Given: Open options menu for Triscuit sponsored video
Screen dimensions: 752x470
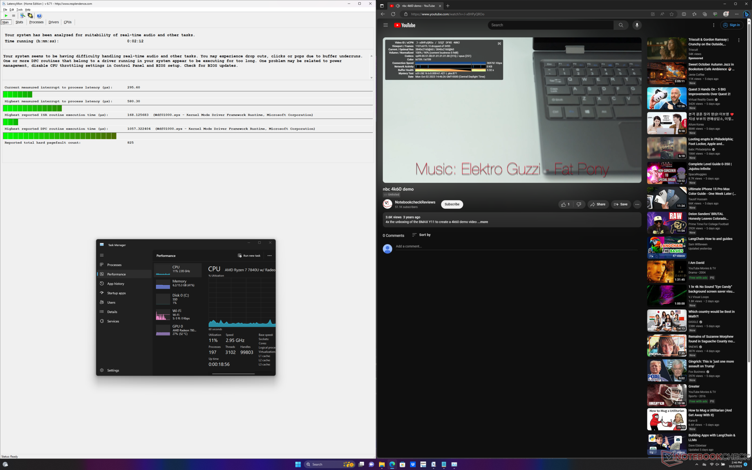Looking at the screenshot, I should (x=739, y=40).
